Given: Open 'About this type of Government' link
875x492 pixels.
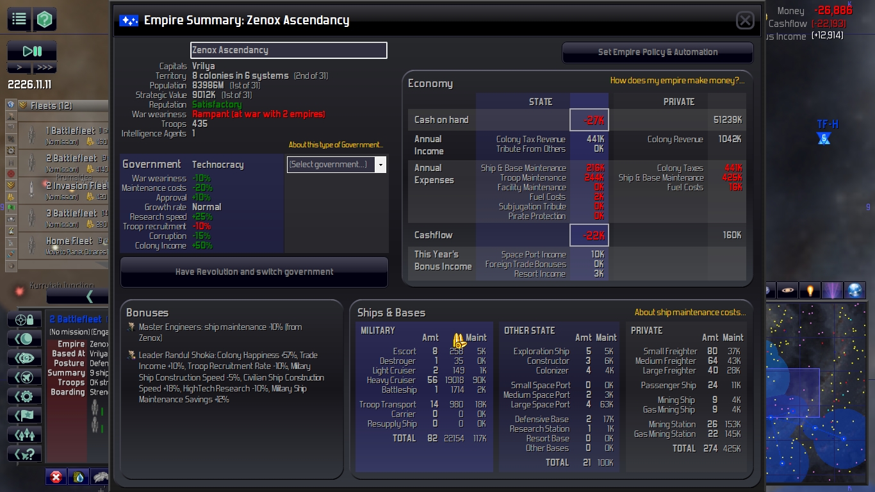Looking at the screenshot, I should (336, 145).
